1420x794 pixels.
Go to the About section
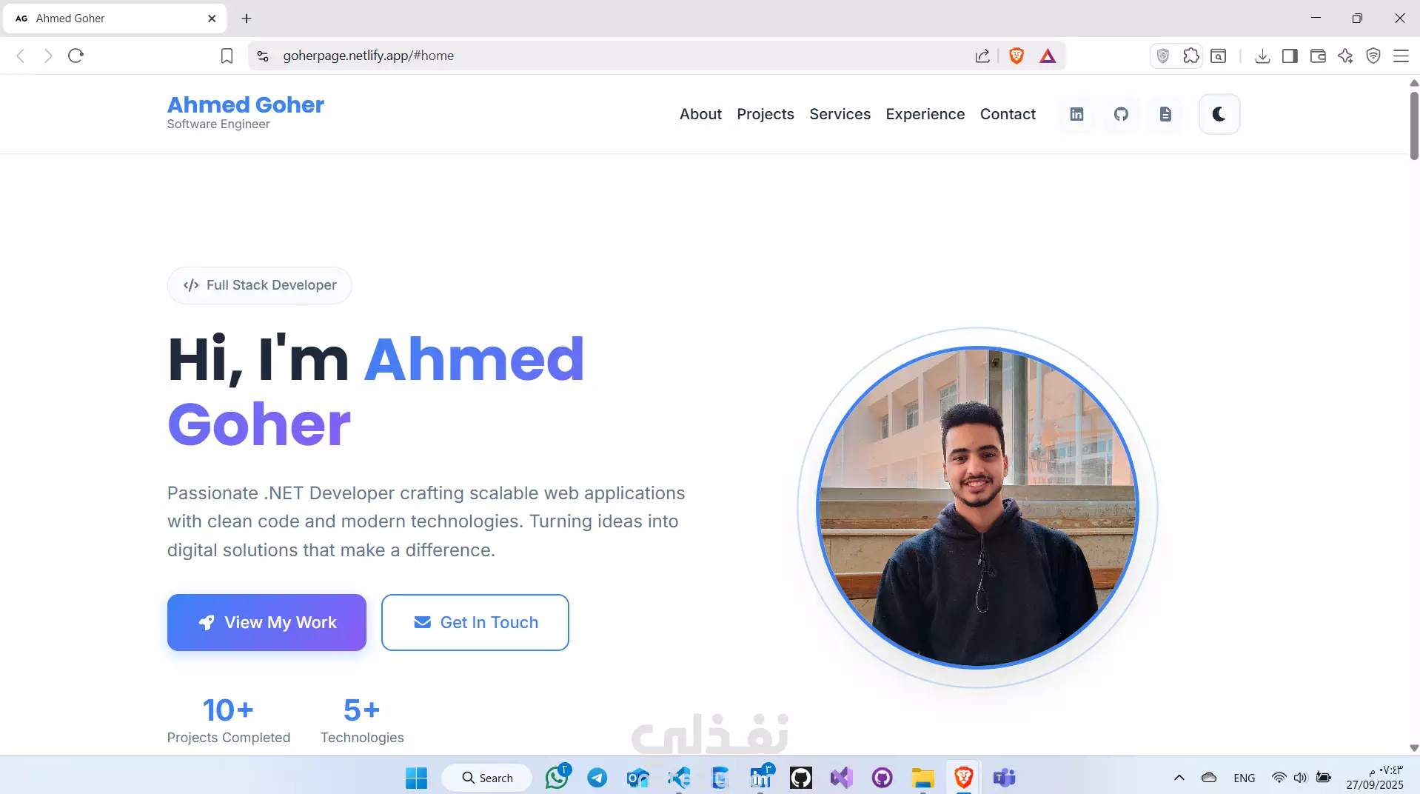point(700,114)
